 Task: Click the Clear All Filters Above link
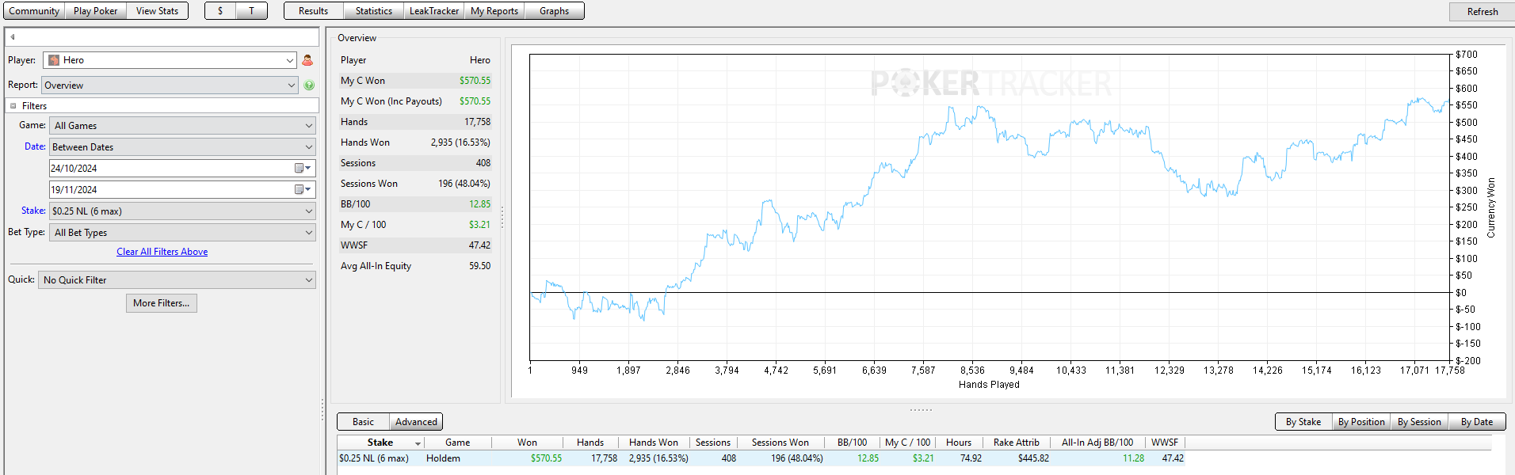[x=162, y=252]
